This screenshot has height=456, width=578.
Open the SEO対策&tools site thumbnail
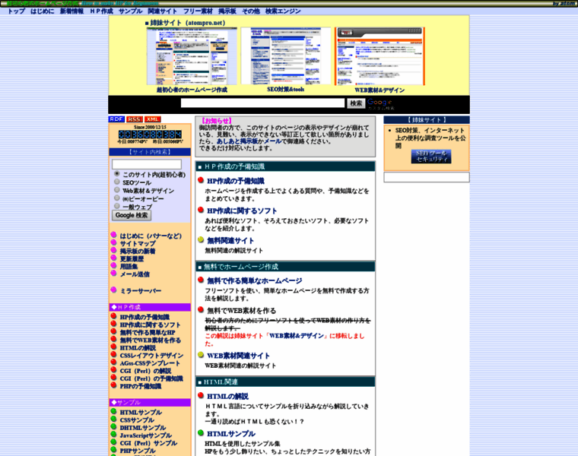[285, 56]
